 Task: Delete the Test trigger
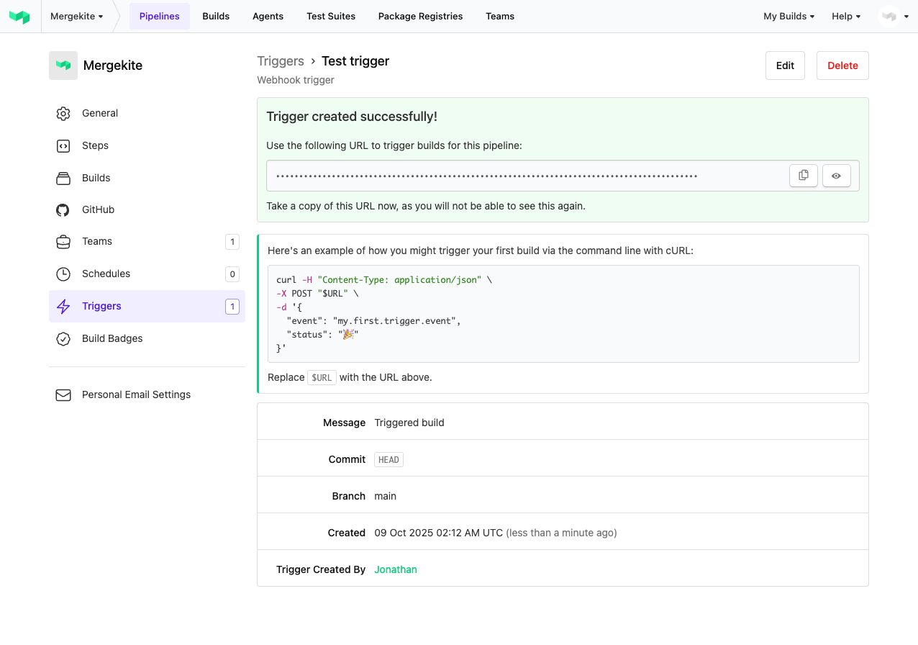pos(842,66)
